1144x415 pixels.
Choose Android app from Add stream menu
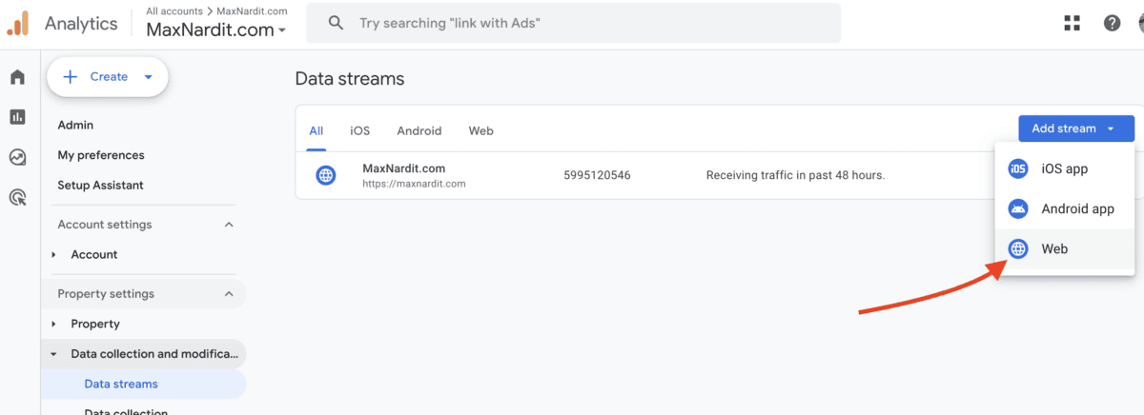pyautogui.click(x=1065, y=209)
